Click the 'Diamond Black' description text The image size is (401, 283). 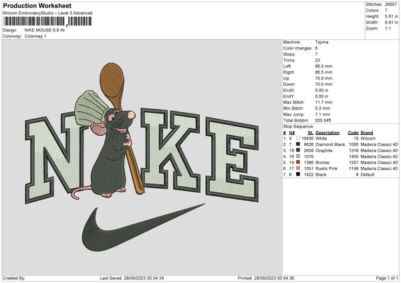pos(330,145)
